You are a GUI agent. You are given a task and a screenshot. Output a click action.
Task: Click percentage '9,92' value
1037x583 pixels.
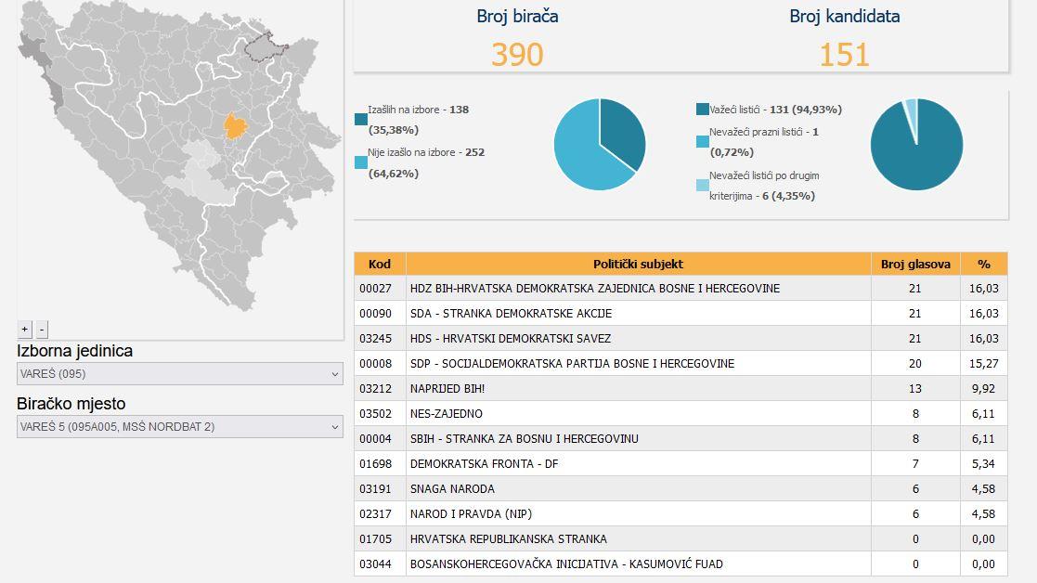pyautogui.click(x=984, y=389)
